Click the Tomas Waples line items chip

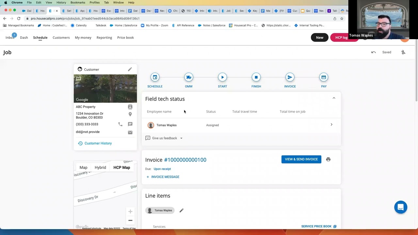click(x=160, y=211)
